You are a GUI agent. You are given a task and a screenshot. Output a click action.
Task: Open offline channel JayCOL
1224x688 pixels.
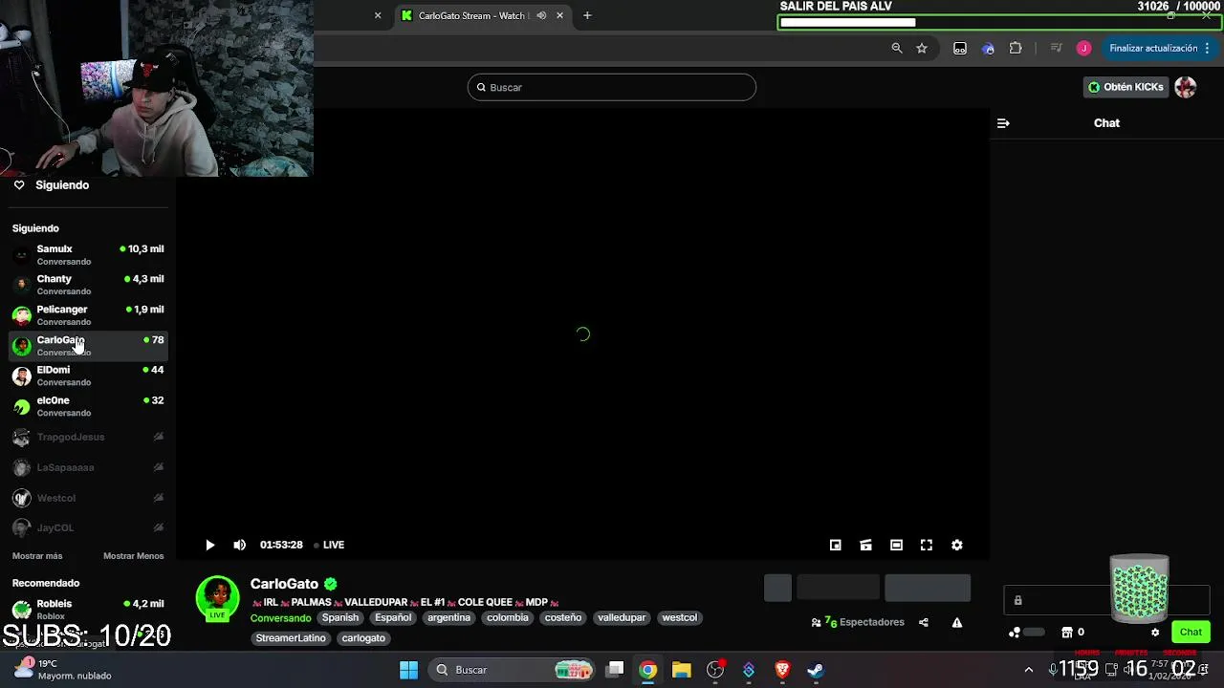click(x=88, y=527)
